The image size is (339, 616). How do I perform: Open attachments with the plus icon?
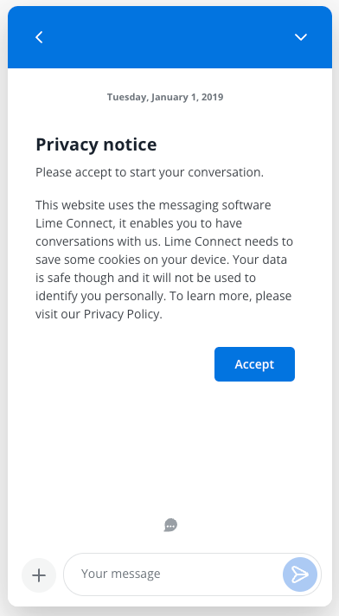tap(39, 575)
